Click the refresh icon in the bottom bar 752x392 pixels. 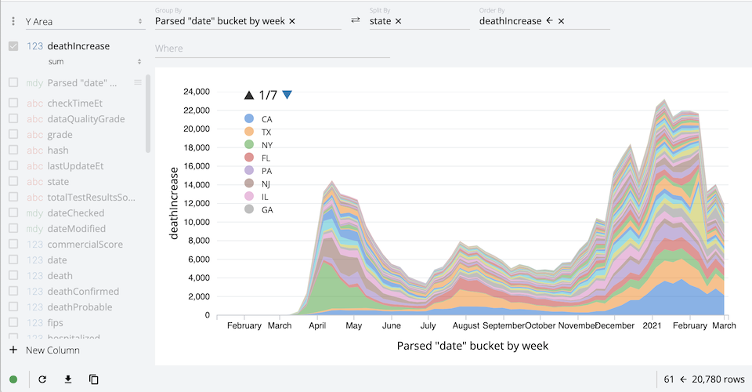[42, 379]
